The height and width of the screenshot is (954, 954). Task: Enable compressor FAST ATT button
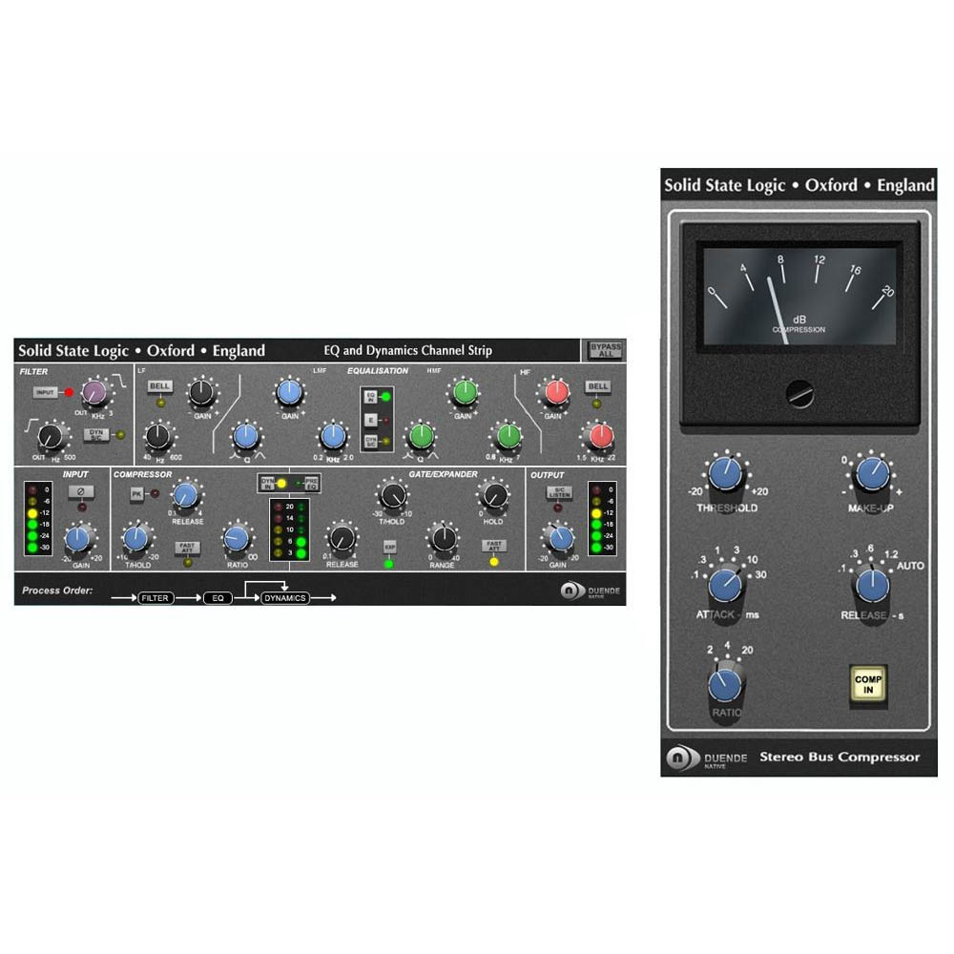(x=187, y=548)
